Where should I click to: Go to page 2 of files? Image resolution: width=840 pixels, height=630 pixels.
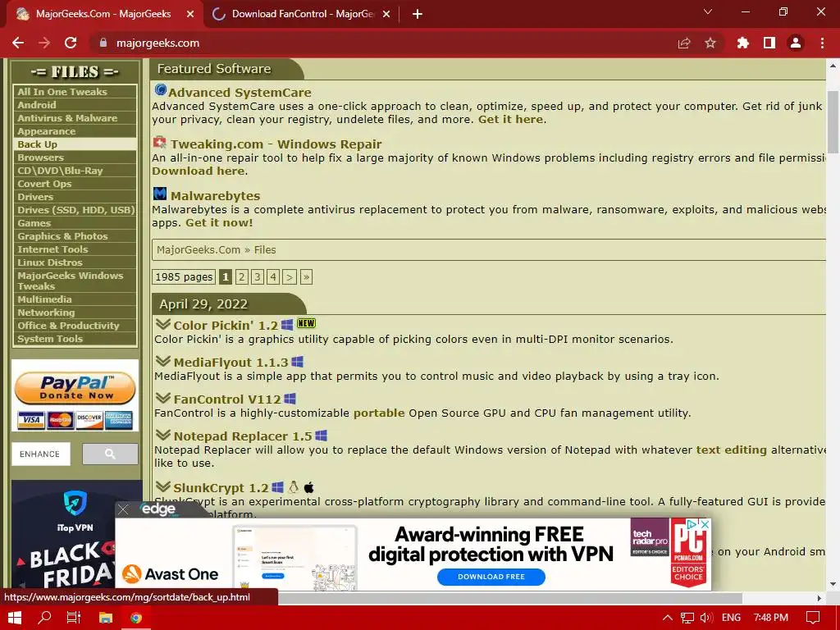coord(242,277)
